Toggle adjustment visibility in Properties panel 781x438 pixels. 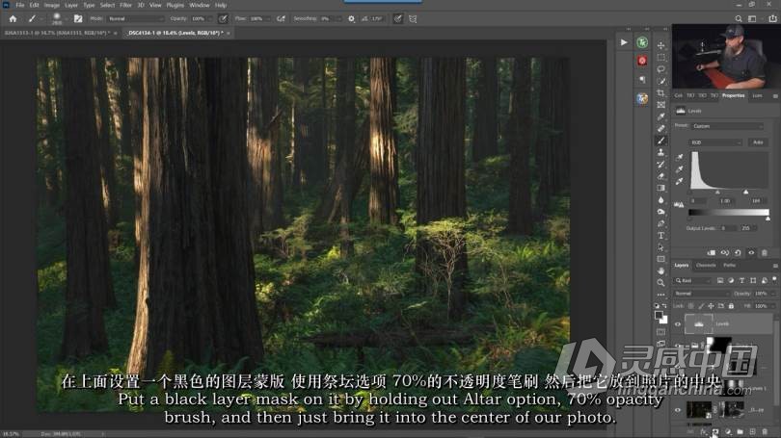[x=751, y=252]
